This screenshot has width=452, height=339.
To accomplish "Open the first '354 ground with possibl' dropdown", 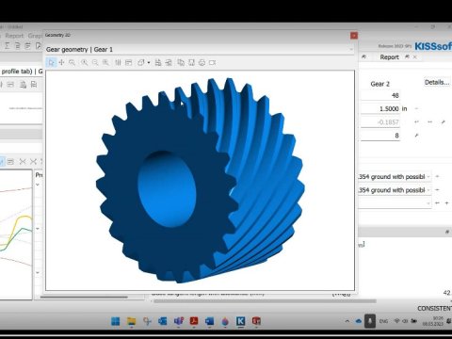I will 395,177.
